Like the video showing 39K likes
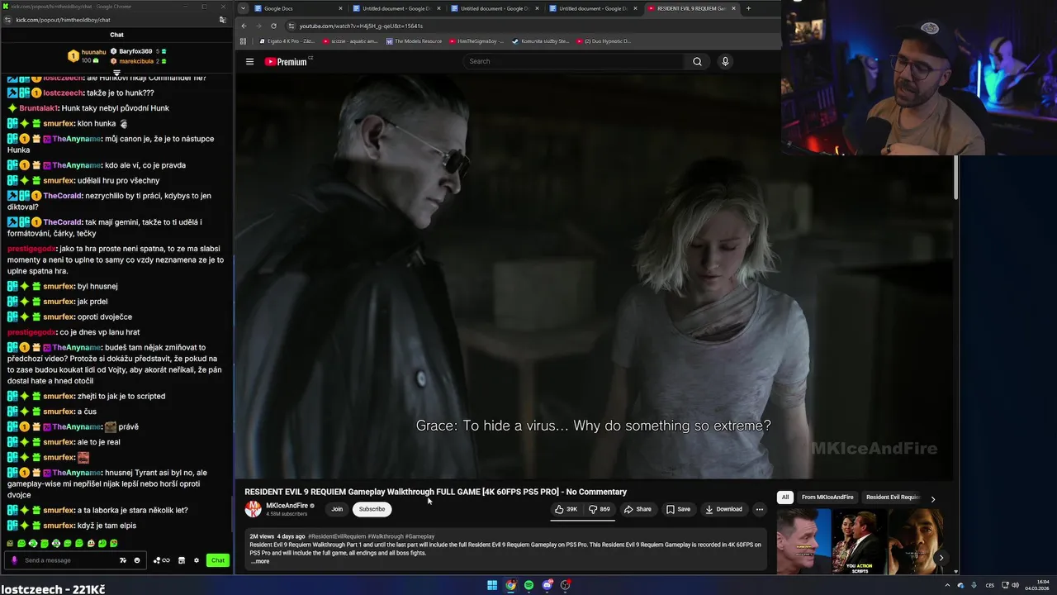Screen dimensions: 1057x595 point(566,509)
